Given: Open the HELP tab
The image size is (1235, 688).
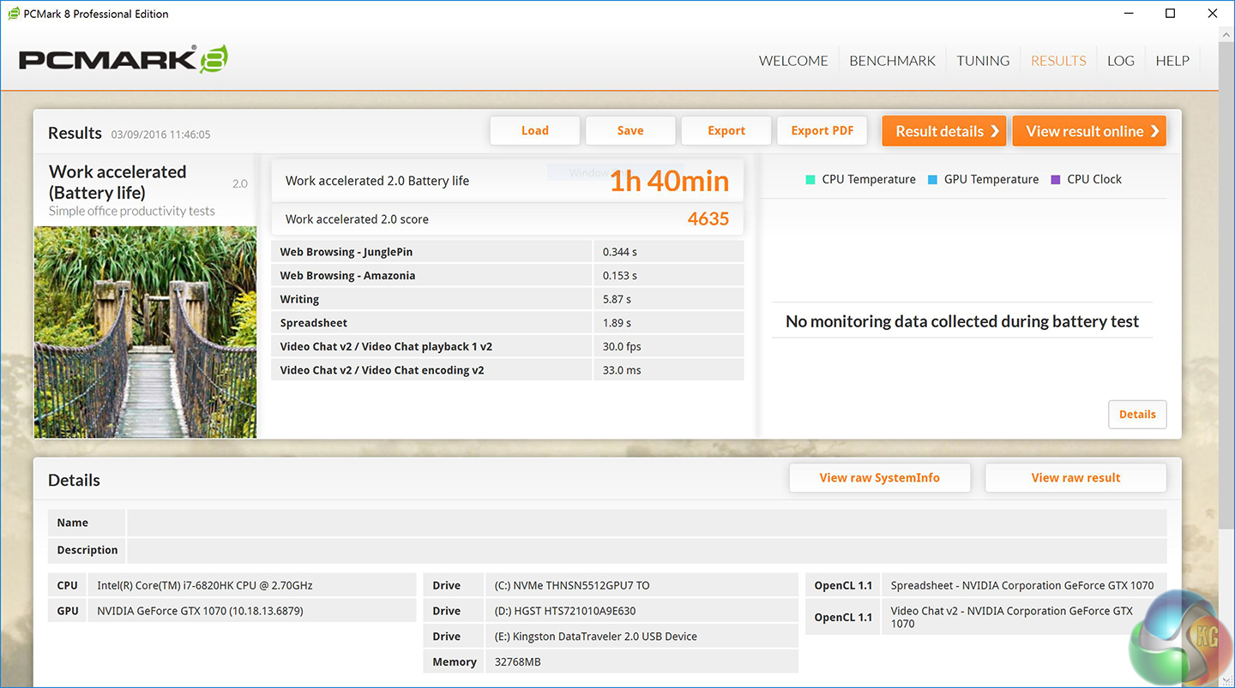Looking at the screenshot, I should [x=1172, y=61].
